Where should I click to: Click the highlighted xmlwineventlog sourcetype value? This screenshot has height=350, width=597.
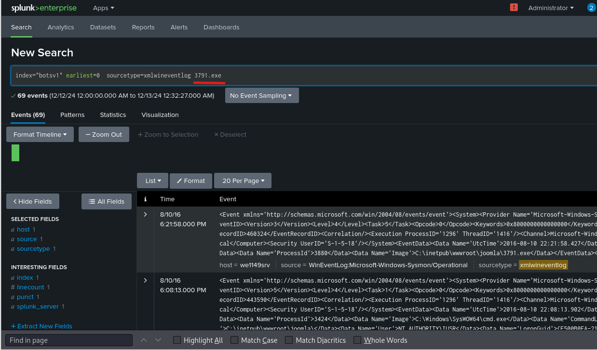click(x=543, y=265)
